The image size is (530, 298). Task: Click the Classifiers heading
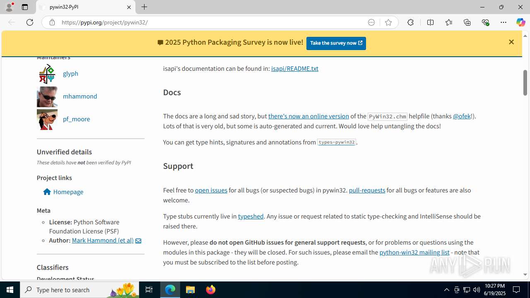click(53, 267)
